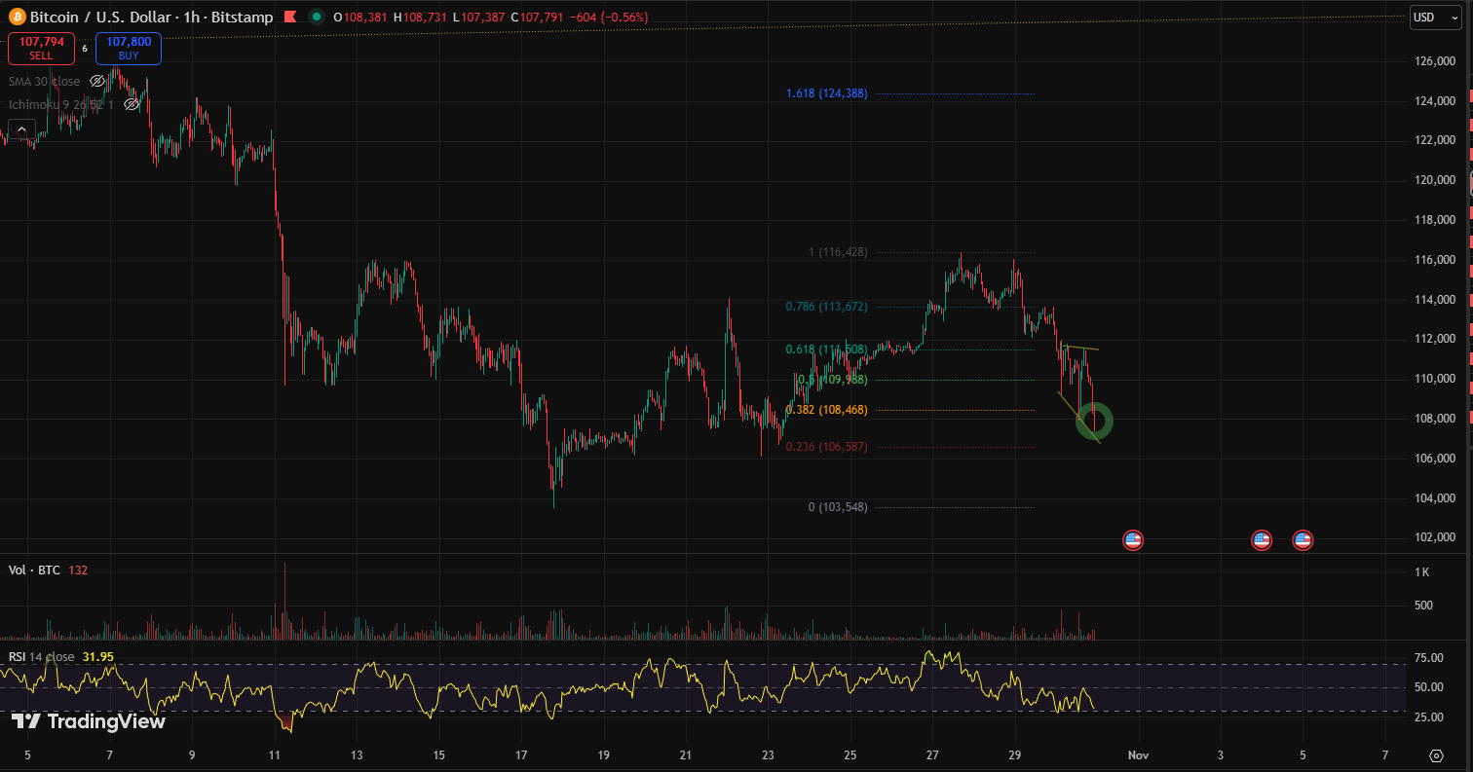Image resolution: width=1473 pixels, height=772 pixels.
Task: Click the red flag icon in the chart header
Action: pyautogui.click(x=289, y=17)
